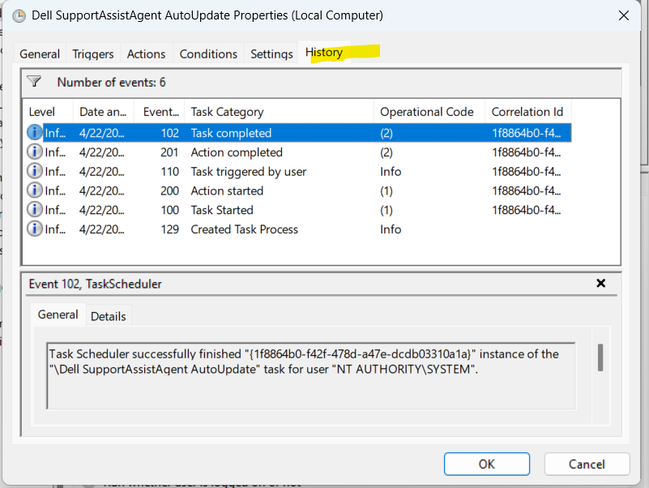This screenshot has width=649, height=488.
Task: Close the Event 102 details pane
Action: click(x=601, y=283)
